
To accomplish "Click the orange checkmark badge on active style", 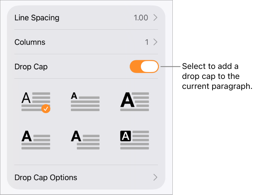I will [46, 109].
